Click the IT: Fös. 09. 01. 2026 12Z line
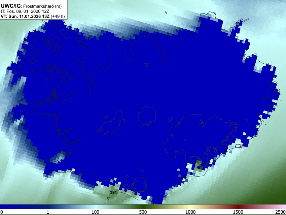This screenshot has height=215, width=286. tap(25, 11)
